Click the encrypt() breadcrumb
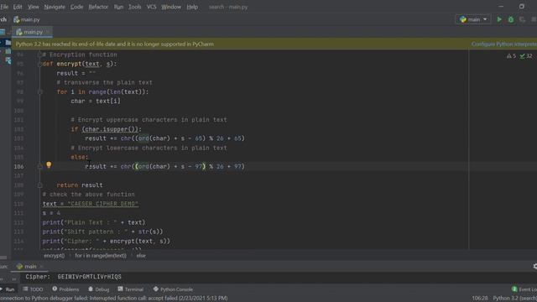The image size is (537, 302). pyautogui.click(x=54, y=255)
